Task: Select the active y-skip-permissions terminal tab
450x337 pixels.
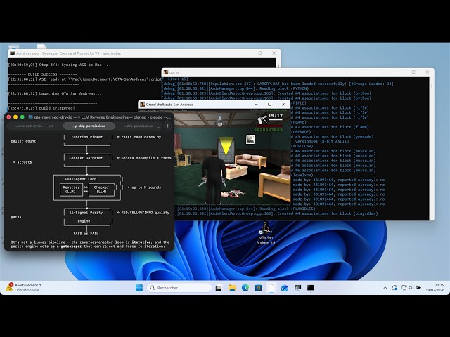Action: tap(89, 126)
